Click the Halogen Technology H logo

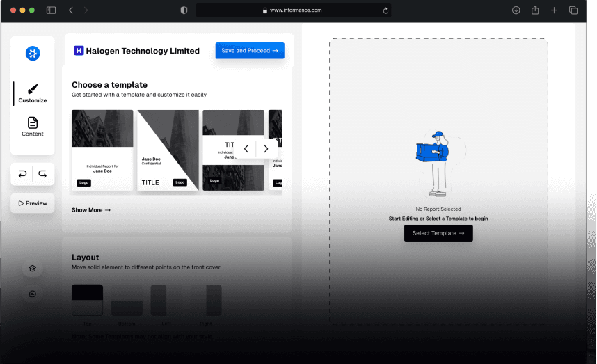[x=79, y=51]
